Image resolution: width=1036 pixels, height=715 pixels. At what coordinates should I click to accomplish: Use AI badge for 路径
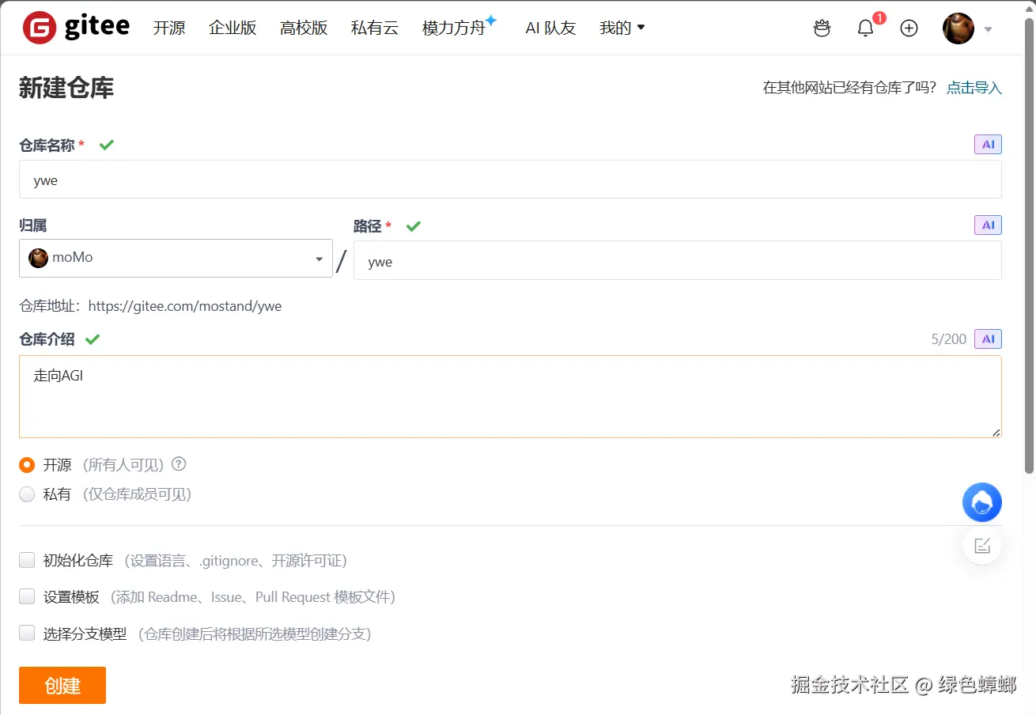point(988,225)
